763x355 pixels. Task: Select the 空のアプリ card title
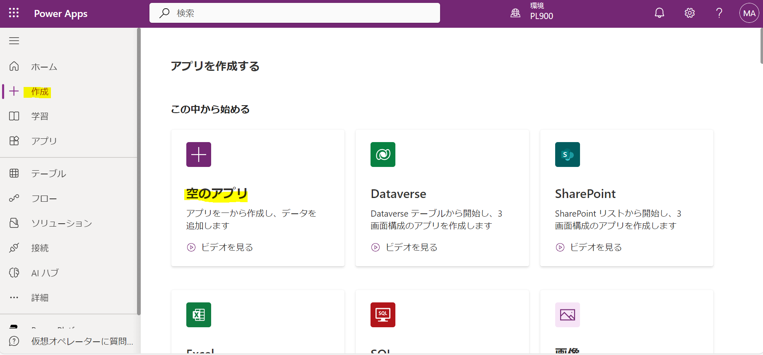tap(217, 193)
